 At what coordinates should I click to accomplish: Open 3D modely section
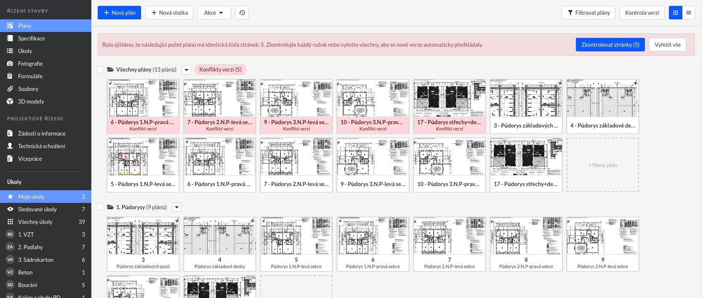click(x=31, y=101)
